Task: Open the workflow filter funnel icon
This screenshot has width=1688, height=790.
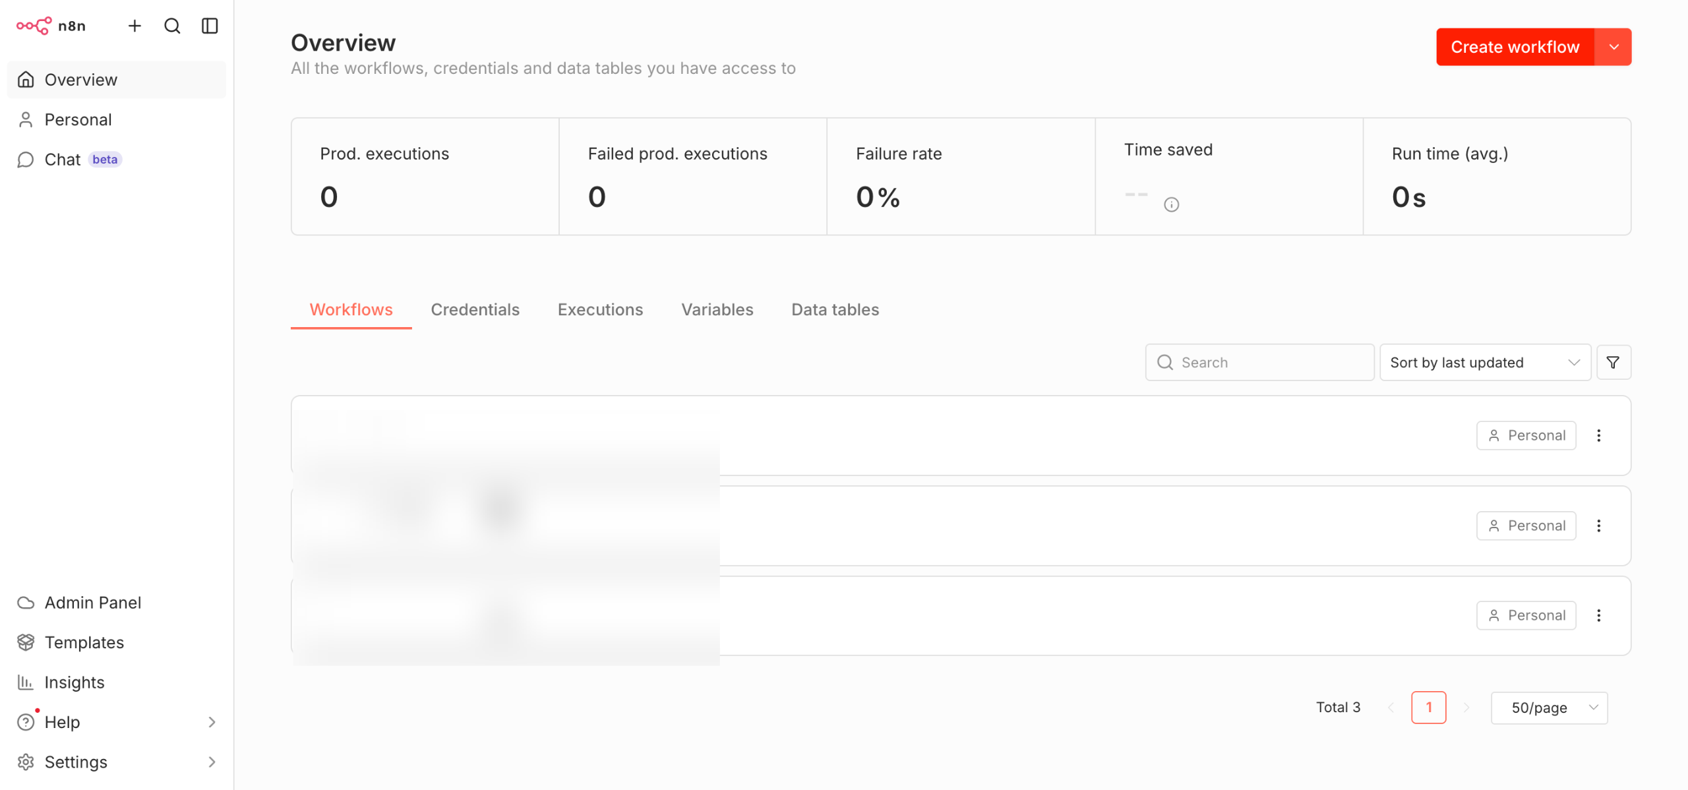Action: [x=1613, y=362]
